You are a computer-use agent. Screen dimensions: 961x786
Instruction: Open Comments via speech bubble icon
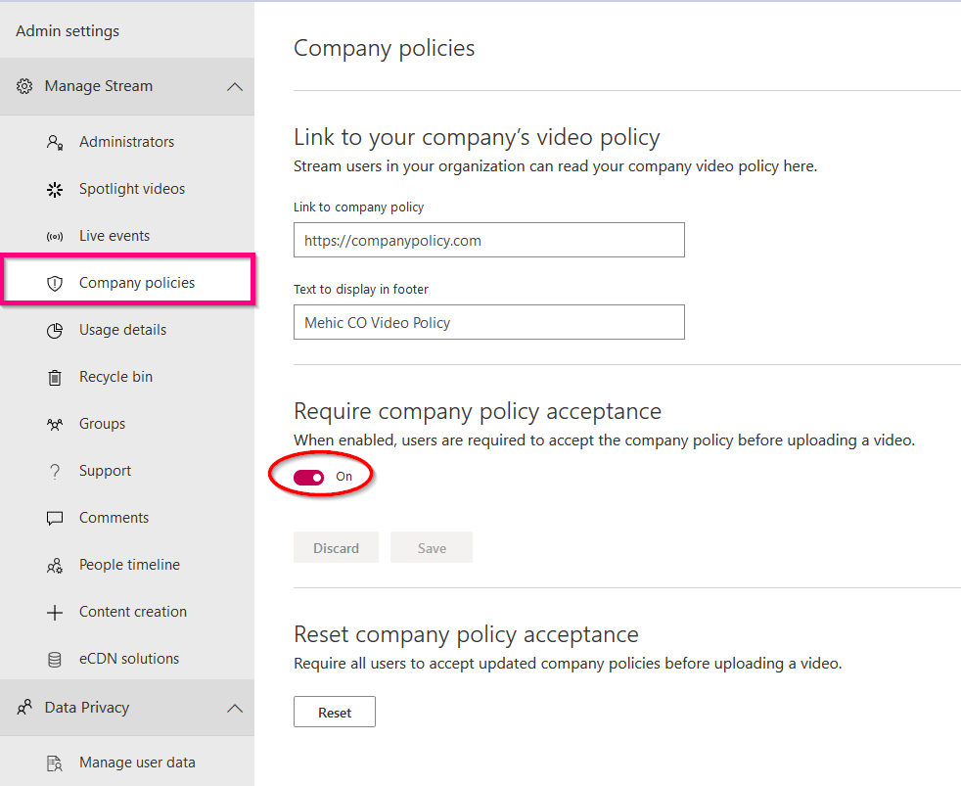click(x=55, y=517)
